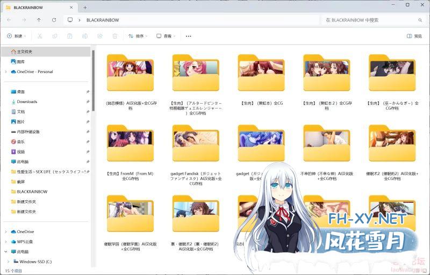Unpin 桌面 using its pin icon
Viewport: 430px width, 275px height.
tap(88, 92)
